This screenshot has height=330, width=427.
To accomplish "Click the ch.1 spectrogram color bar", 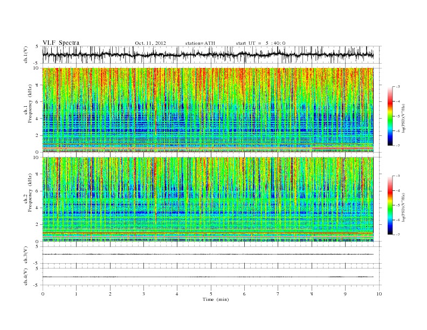I will point(390,116).
